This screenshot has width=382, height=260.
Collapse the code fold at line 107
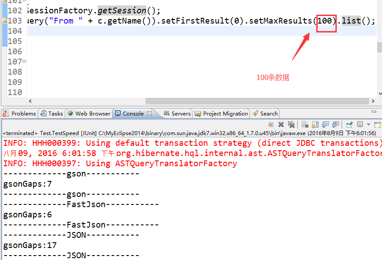[24, 61]
